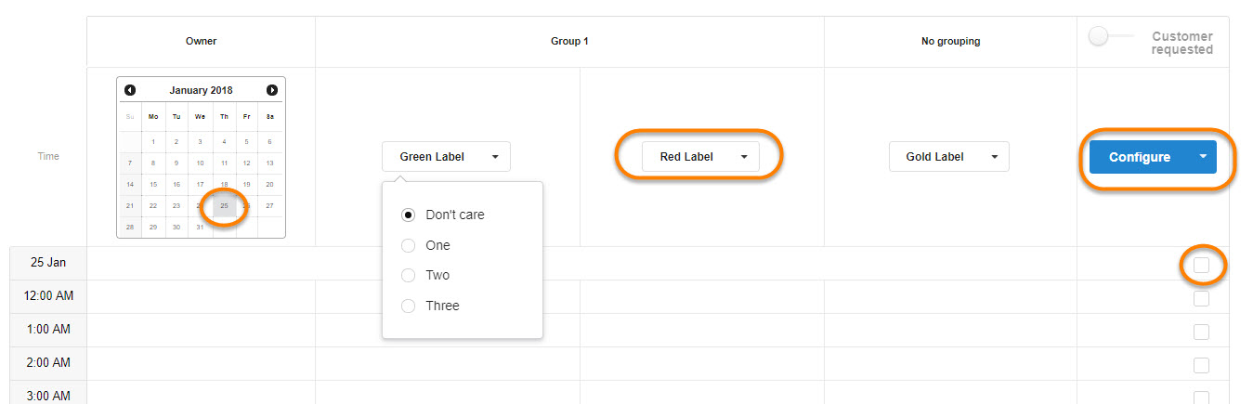
Task: Click the Owner column header
Action: click(201, 41)
